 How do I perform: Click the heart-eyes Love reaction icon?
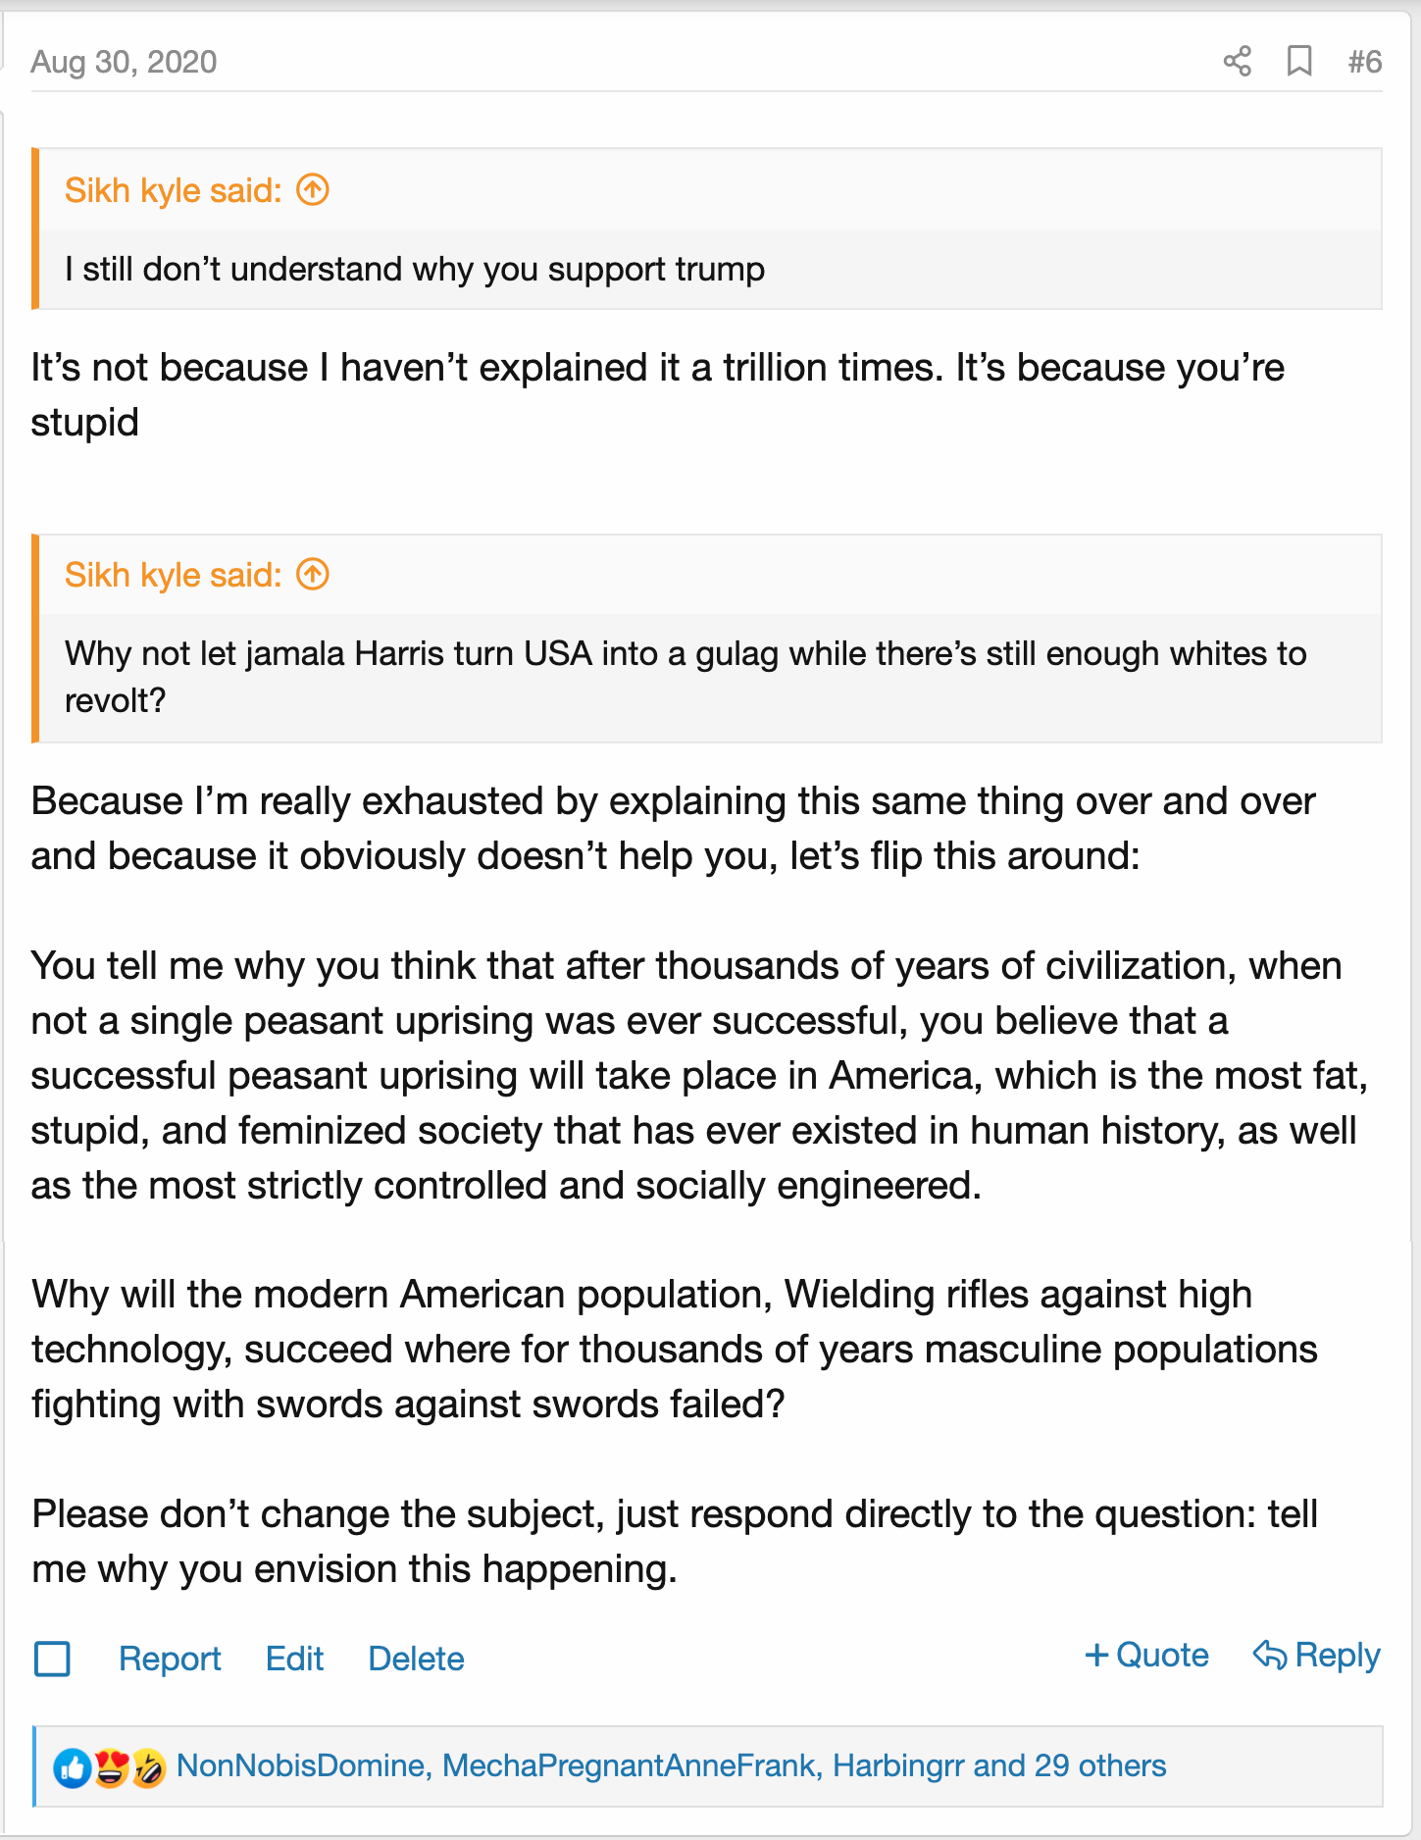pos(111,1768)
